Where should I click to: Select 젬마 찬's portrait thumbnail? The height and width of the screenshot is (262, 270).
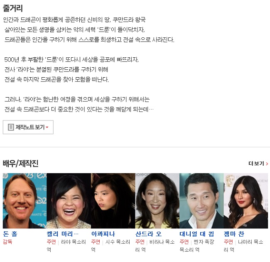point(246,201)
